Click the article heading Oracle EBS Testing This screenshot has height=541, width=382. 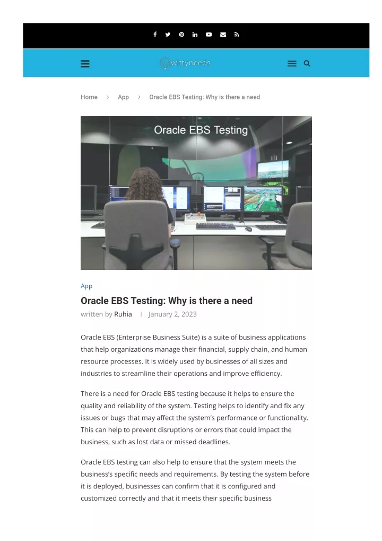point(167,300)
